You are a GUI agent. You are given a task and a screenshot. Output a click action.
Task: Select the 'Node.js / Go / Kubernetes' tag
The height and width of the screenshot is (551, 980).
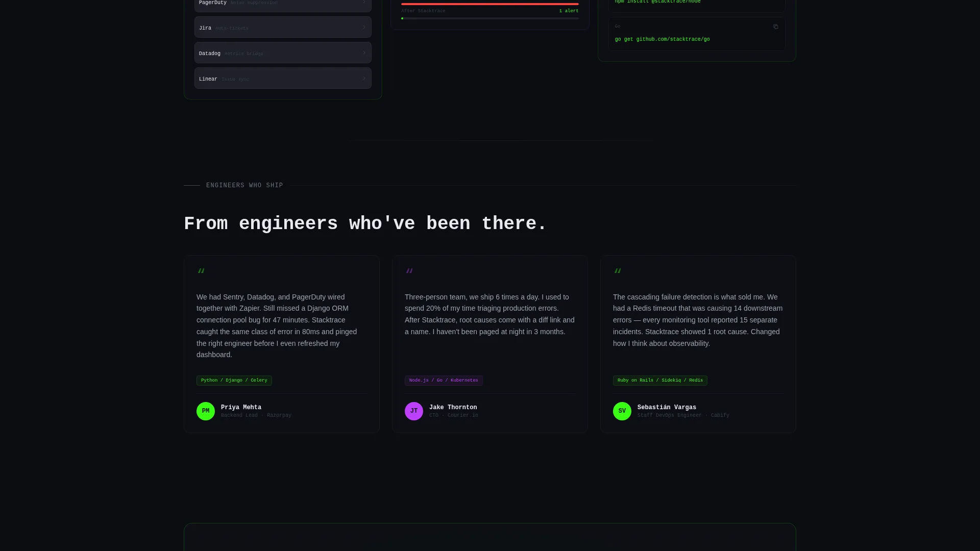coord(444,381)
